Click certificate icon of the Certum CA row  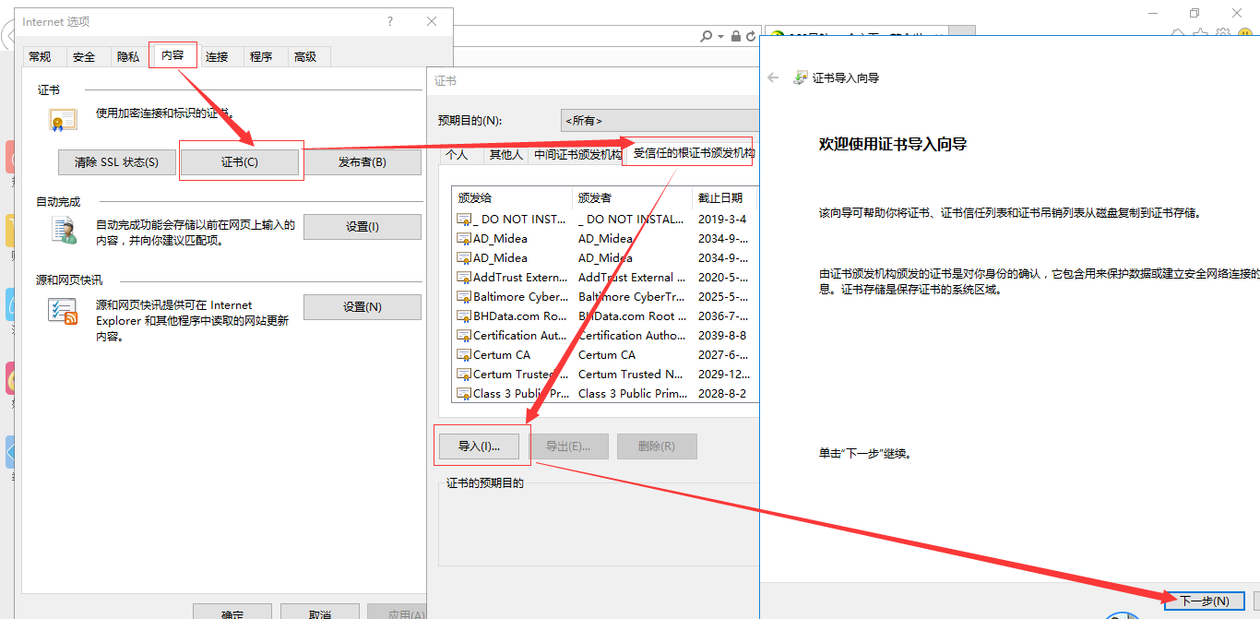(464, 355)
